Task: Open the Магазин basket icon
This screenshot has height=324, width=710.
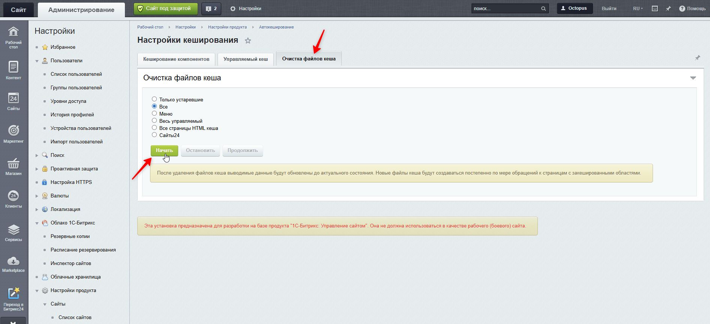Action: click(x=14, y=163)
